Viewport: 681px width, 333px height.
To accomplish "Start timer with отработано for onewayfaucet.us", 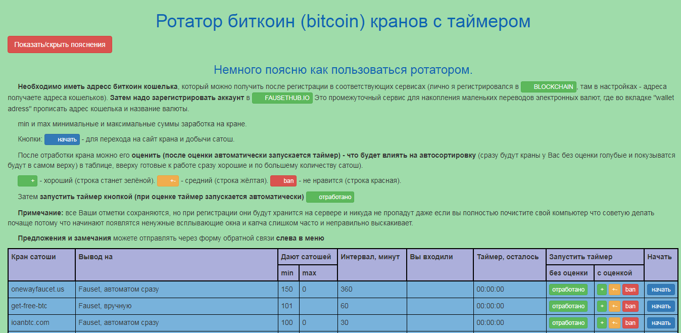I will (x=568, y=290).
